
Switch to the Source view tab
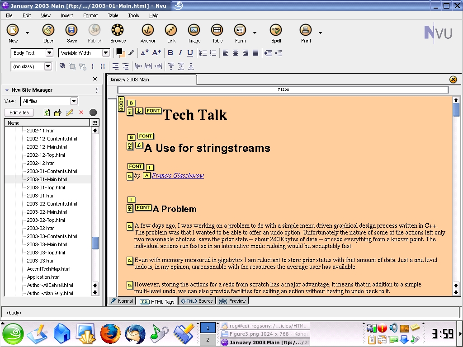click(x=197, y=301)
